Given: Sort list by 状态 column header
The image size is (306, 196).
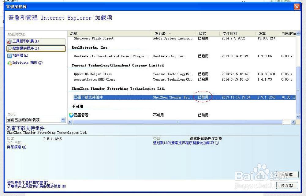Looking at the screenshot, I should [x=208, y=34].
